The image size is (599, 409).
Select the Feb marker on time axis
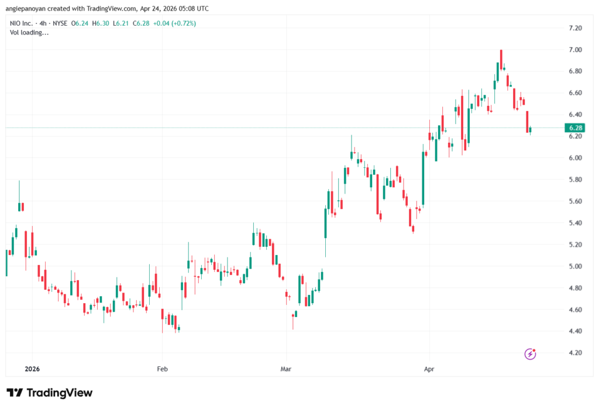(162, 369)
